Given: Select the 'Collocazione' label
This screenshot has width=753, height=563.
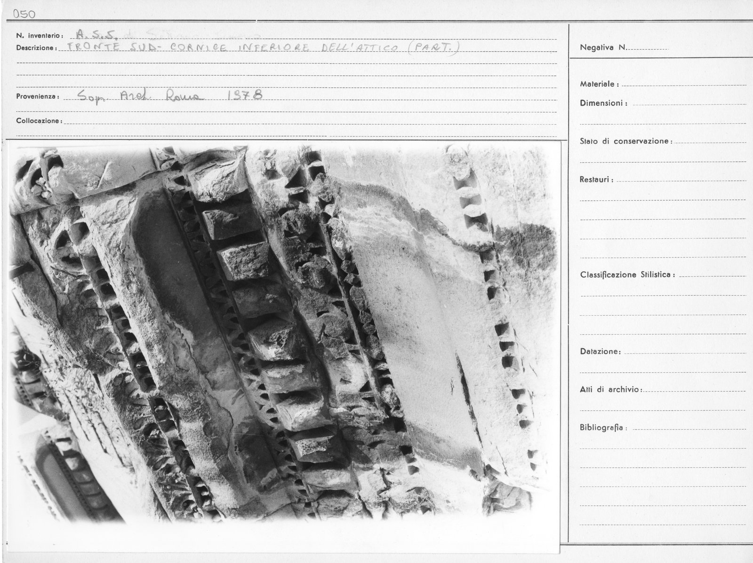Looking at the screenshot, I should point(39,121).
